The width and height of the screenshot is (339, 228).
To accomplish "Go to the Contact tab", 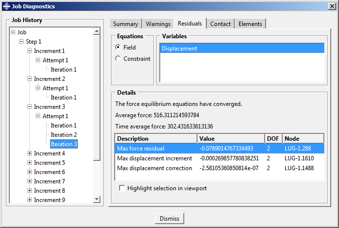I will (x=220, y=24).
